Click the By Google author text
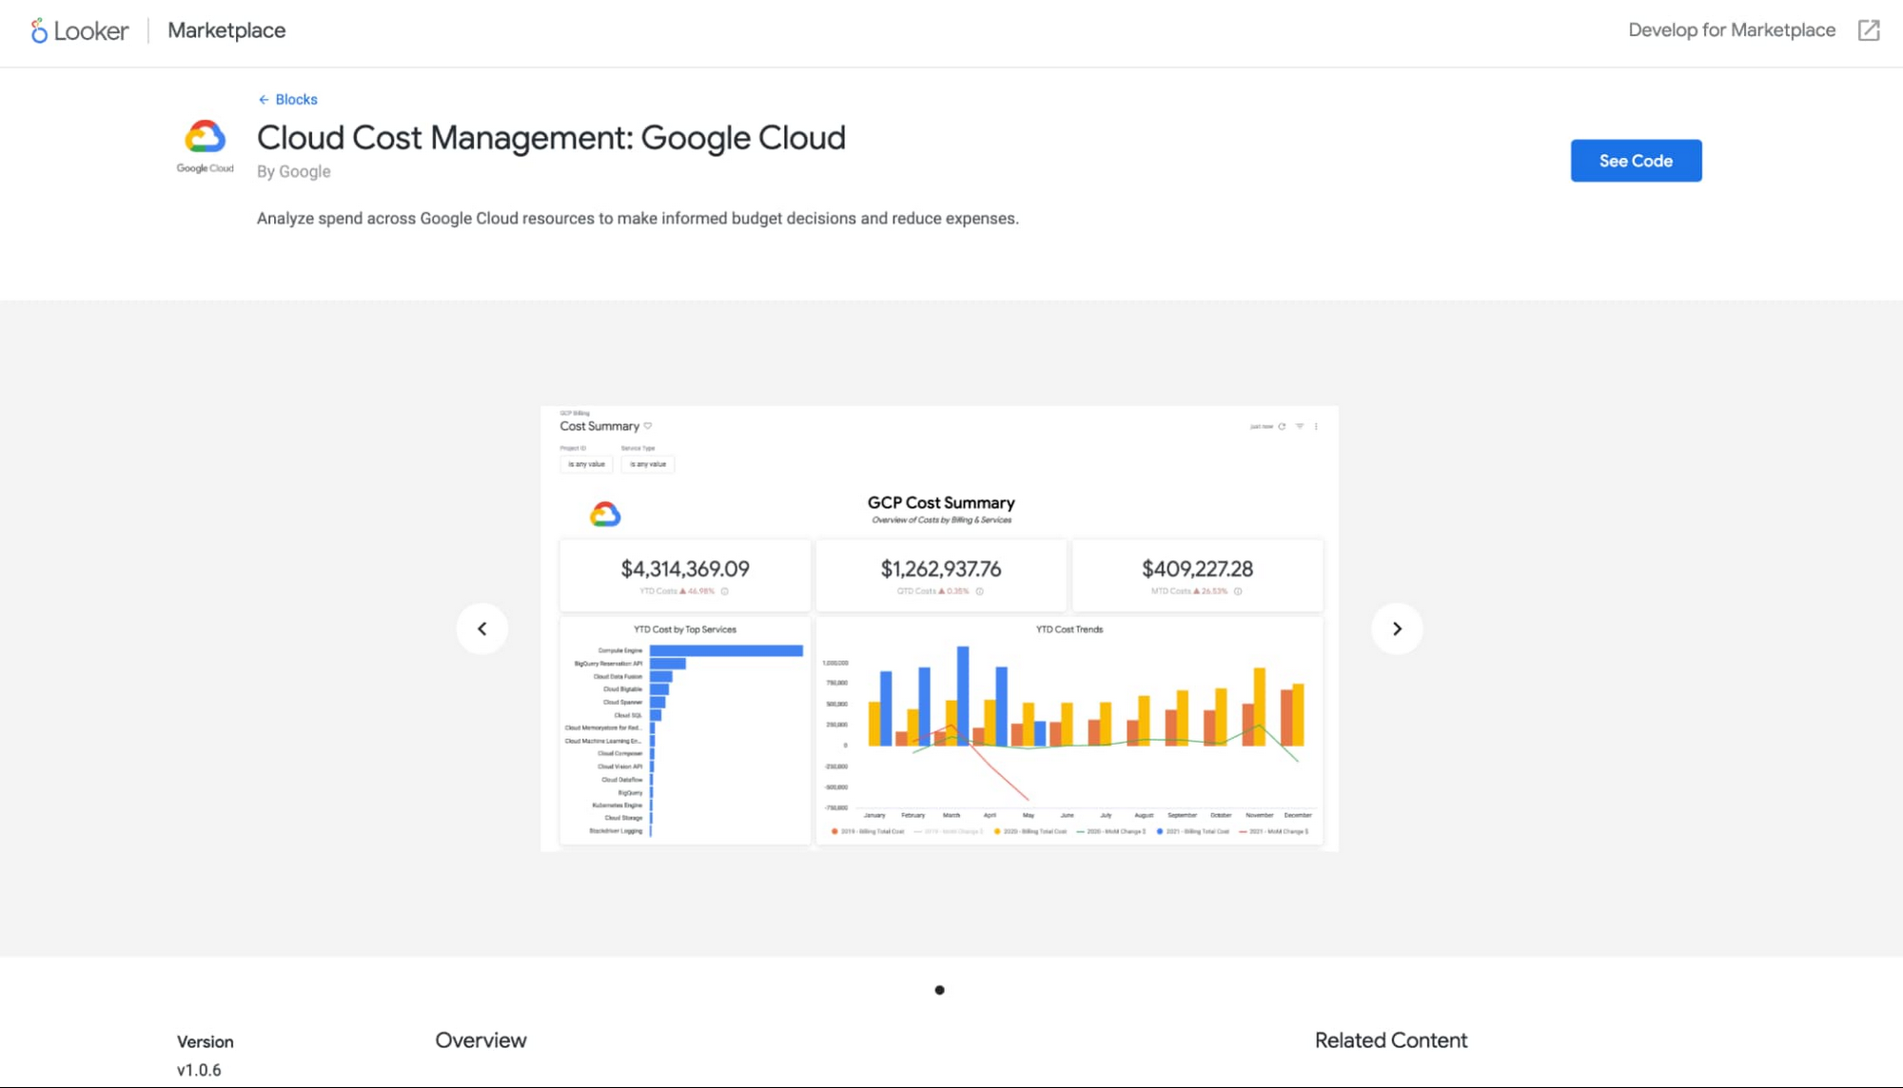This screenshot has height=1088, width=1903. [x=294, y=171]
